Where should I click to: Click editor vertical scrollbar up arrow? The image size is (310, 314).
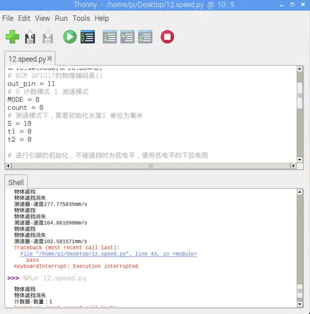[300, 69]
